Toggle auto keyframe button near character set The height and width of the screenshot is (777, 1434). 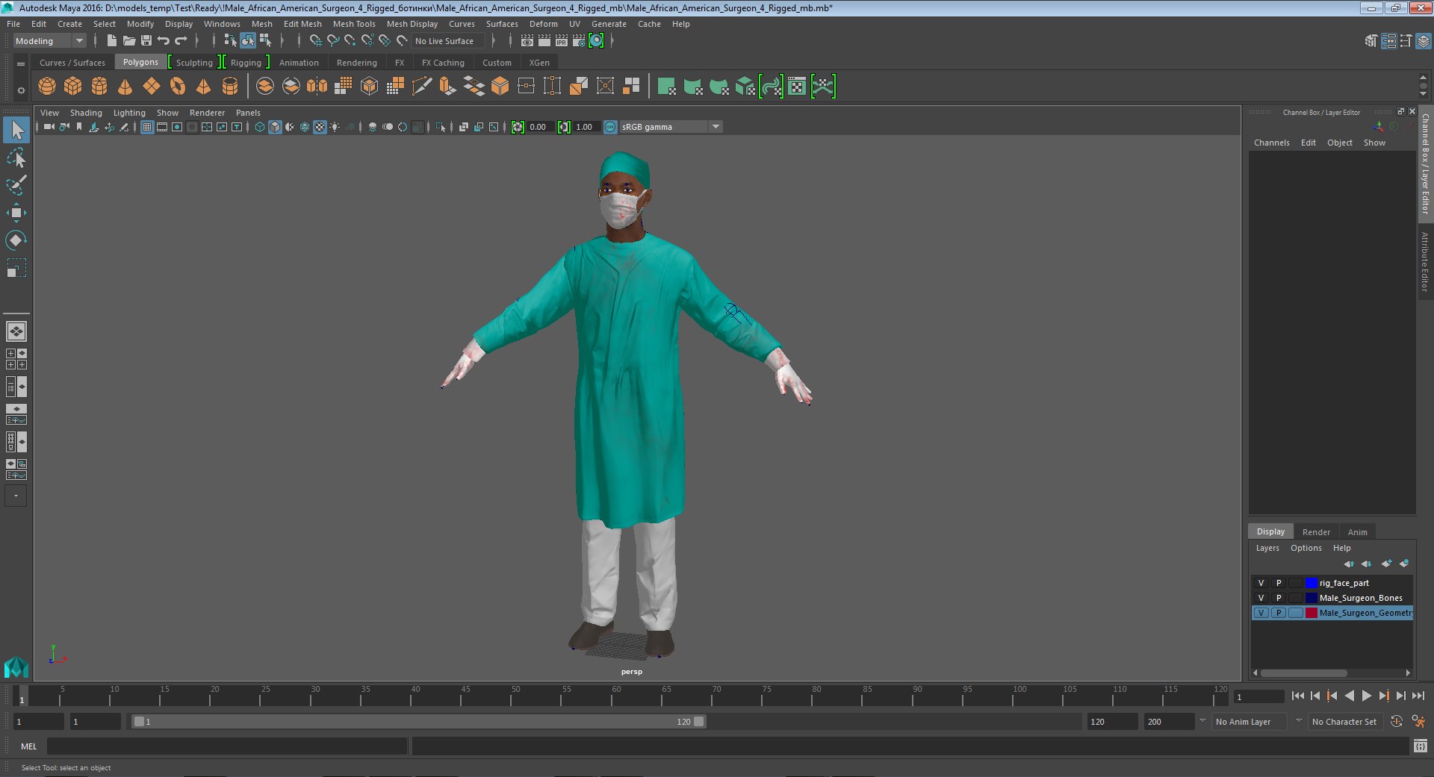pos(1396,722)
